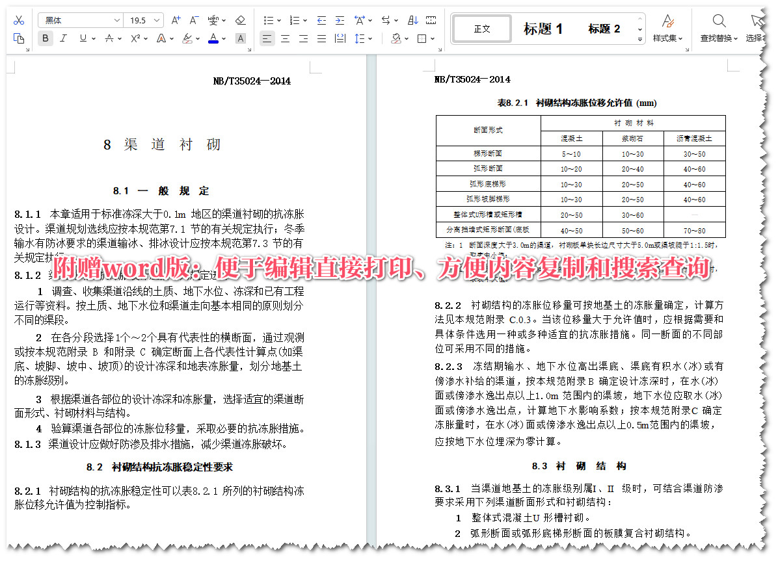This screenshot has height=561, width=778.
Task: Open the font name dropdown showing 黑体
Action: 79,20
